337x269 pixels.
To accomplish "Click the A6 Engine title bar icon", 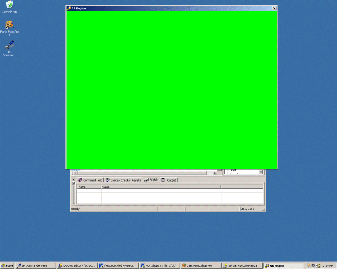I will click(x=69, y=8).
